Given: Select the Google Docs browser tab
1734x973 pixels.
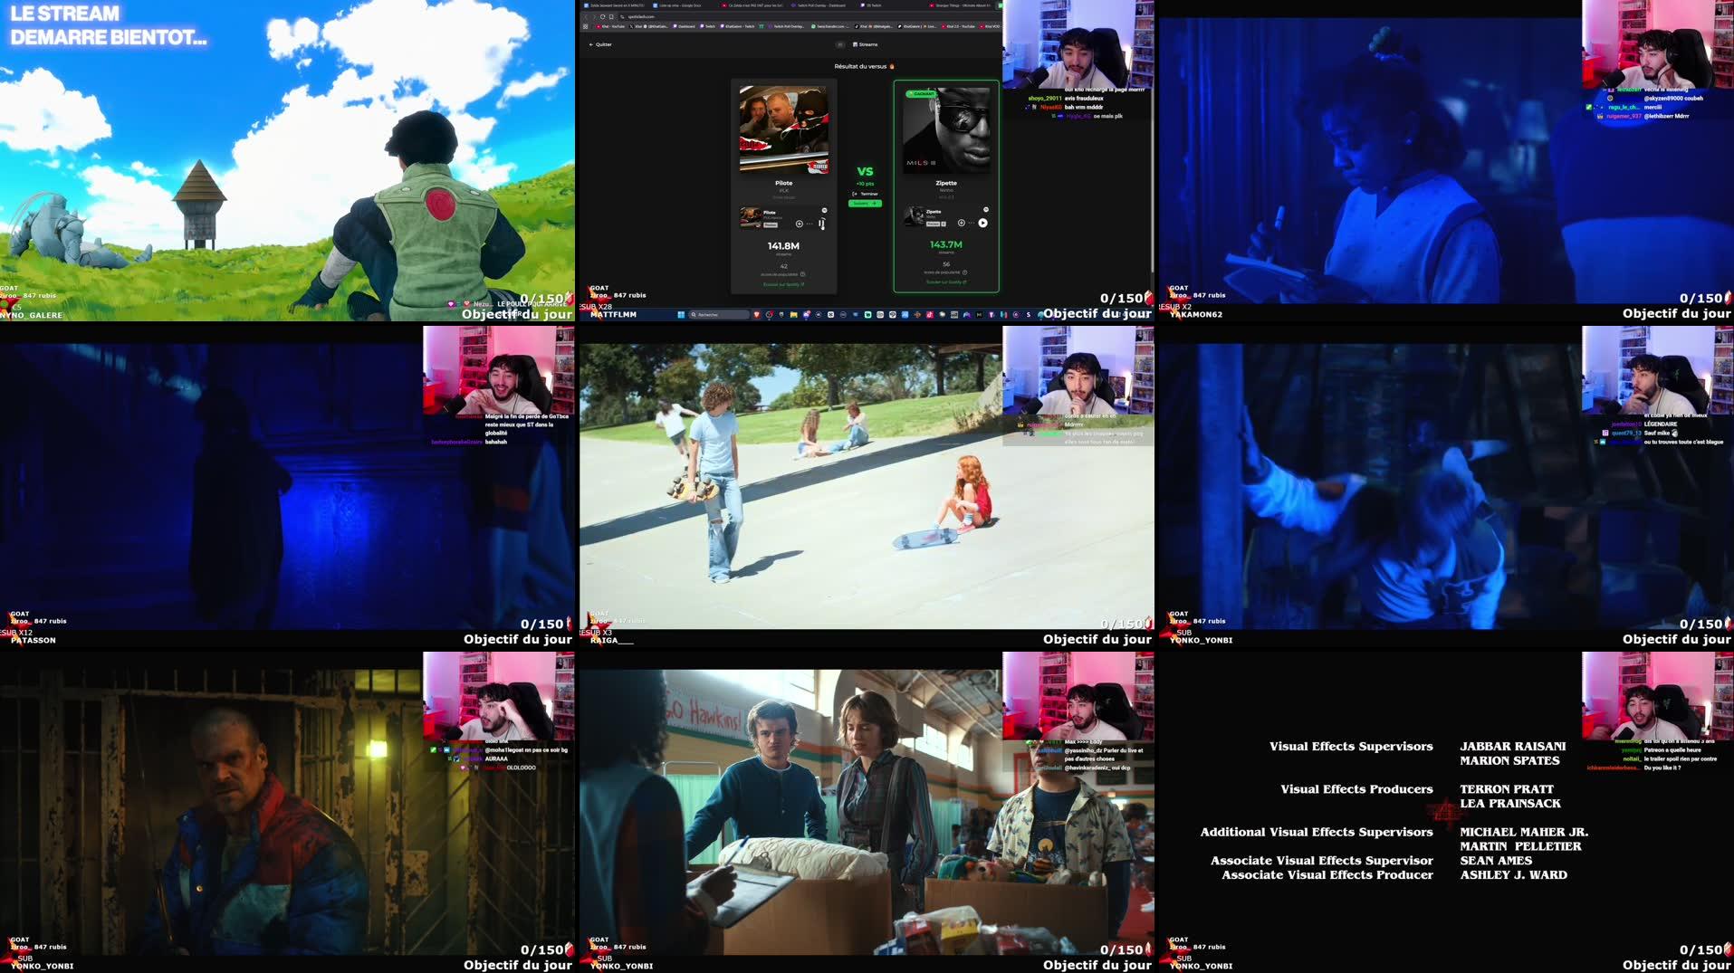Looking at the screenshot, I should tap(677, 5).
